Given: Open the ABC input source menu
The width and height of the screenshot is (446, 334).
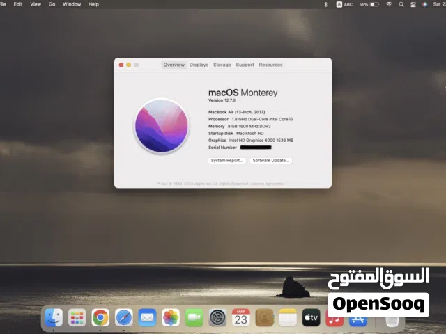Looking at the screenshot, I should coord(344,5).
